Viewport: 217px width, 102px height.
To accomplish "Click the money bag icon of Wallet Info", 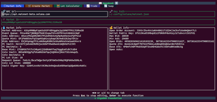I will click(111, 28).
